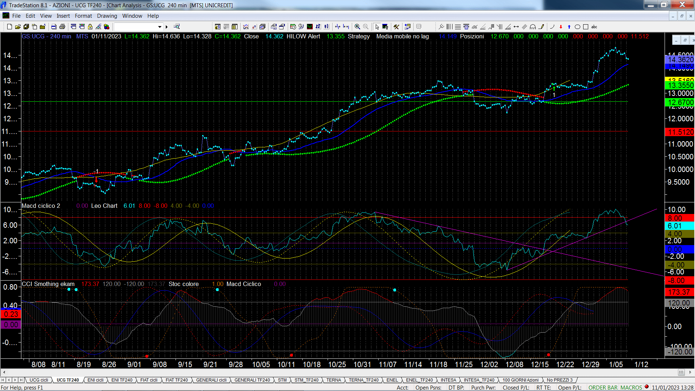Open the Edit menu
The width and height of the screenshot is (695, 391).
(30, 16)
